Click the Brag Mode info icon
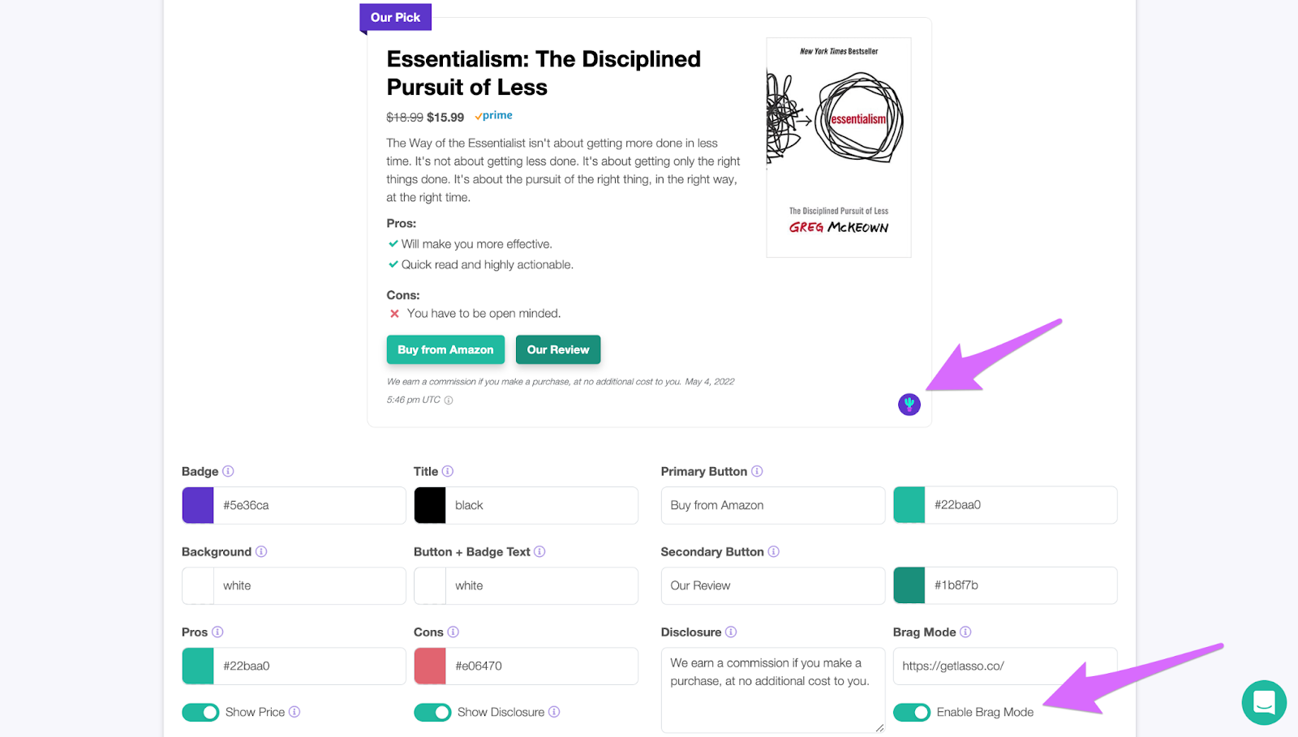The image size is (1298, 737). point(965,632)
